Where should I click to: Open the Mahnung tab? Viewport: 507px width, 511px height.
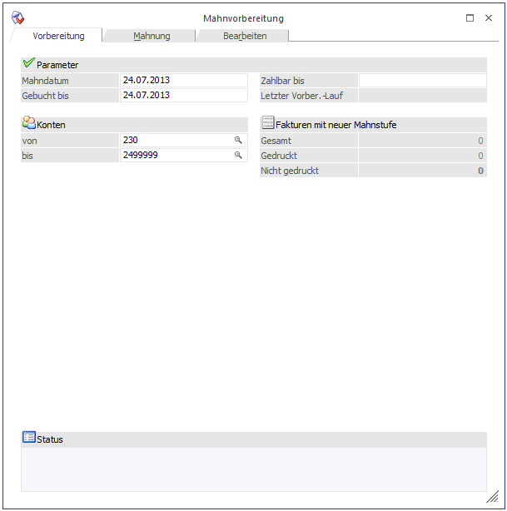pos(152,36)
